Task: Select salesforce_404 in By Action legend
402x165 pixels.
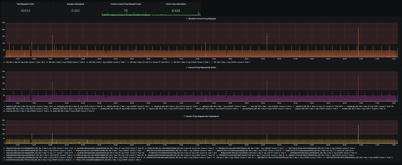Action: click(x=207, y=106)
